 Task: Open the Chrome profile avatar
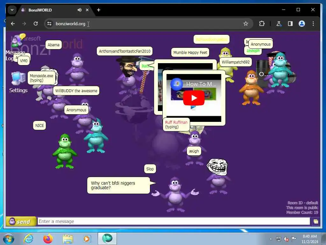click(302, 24)
